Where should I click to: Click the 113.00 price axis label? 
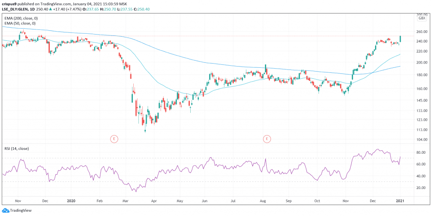422,130
